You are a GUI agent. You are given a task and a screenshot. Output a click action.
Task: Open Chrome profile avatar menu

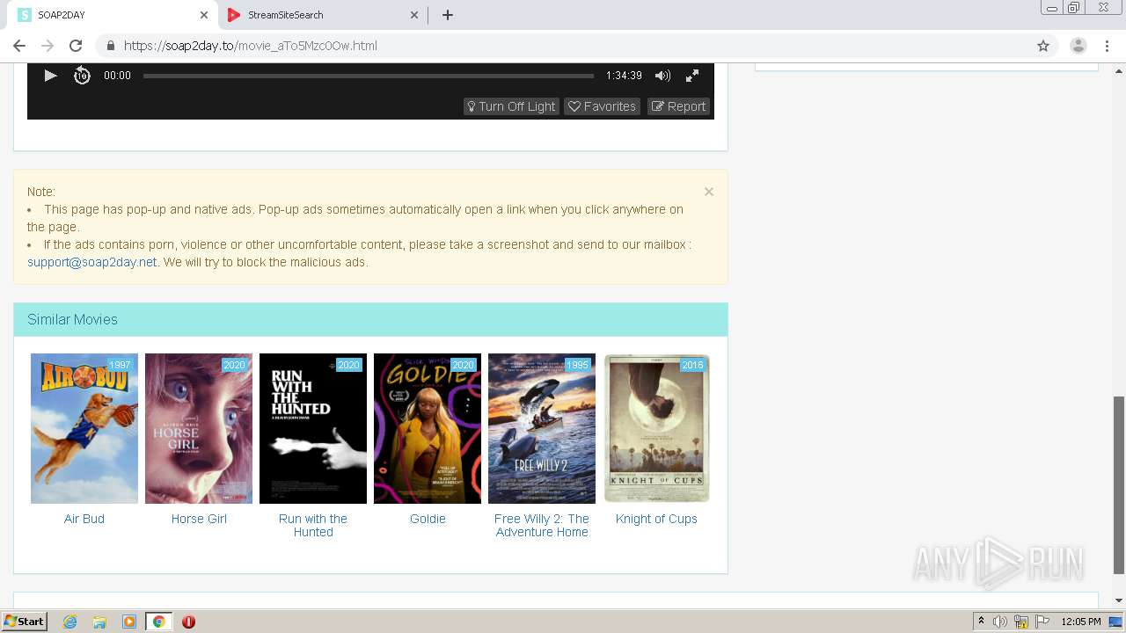point(1078,46)
